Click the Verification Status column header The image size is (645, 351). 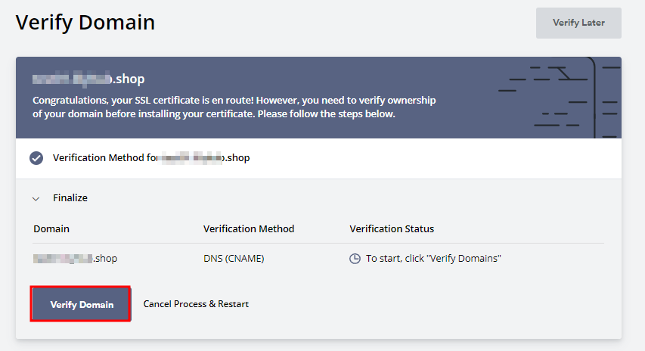pyautogui.click(x=392, y=228)
